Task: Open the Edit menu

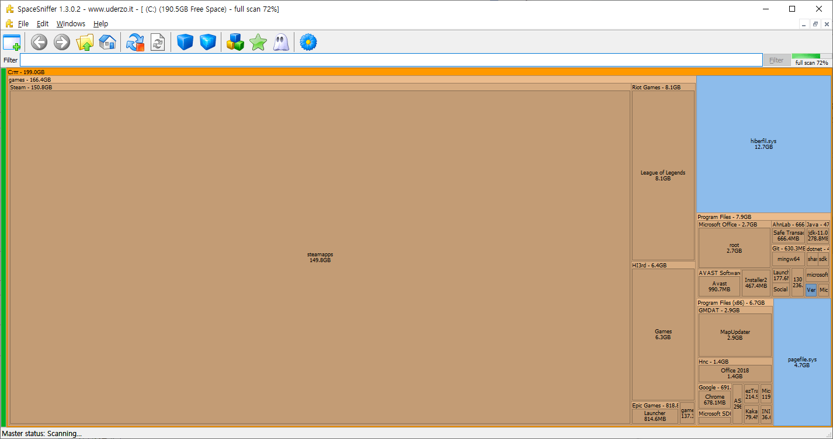Action: click(43, 24)
